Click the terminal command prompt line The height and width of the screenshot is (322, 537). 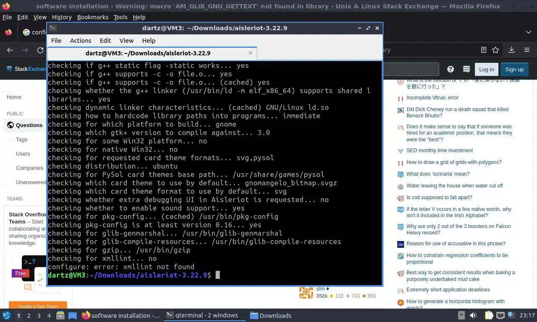(x=215, y=275)
